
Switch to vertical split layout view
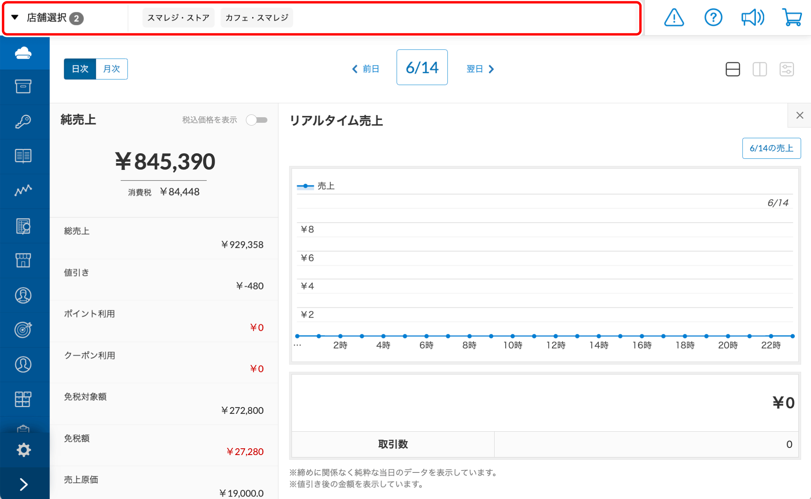coord(760,69)
